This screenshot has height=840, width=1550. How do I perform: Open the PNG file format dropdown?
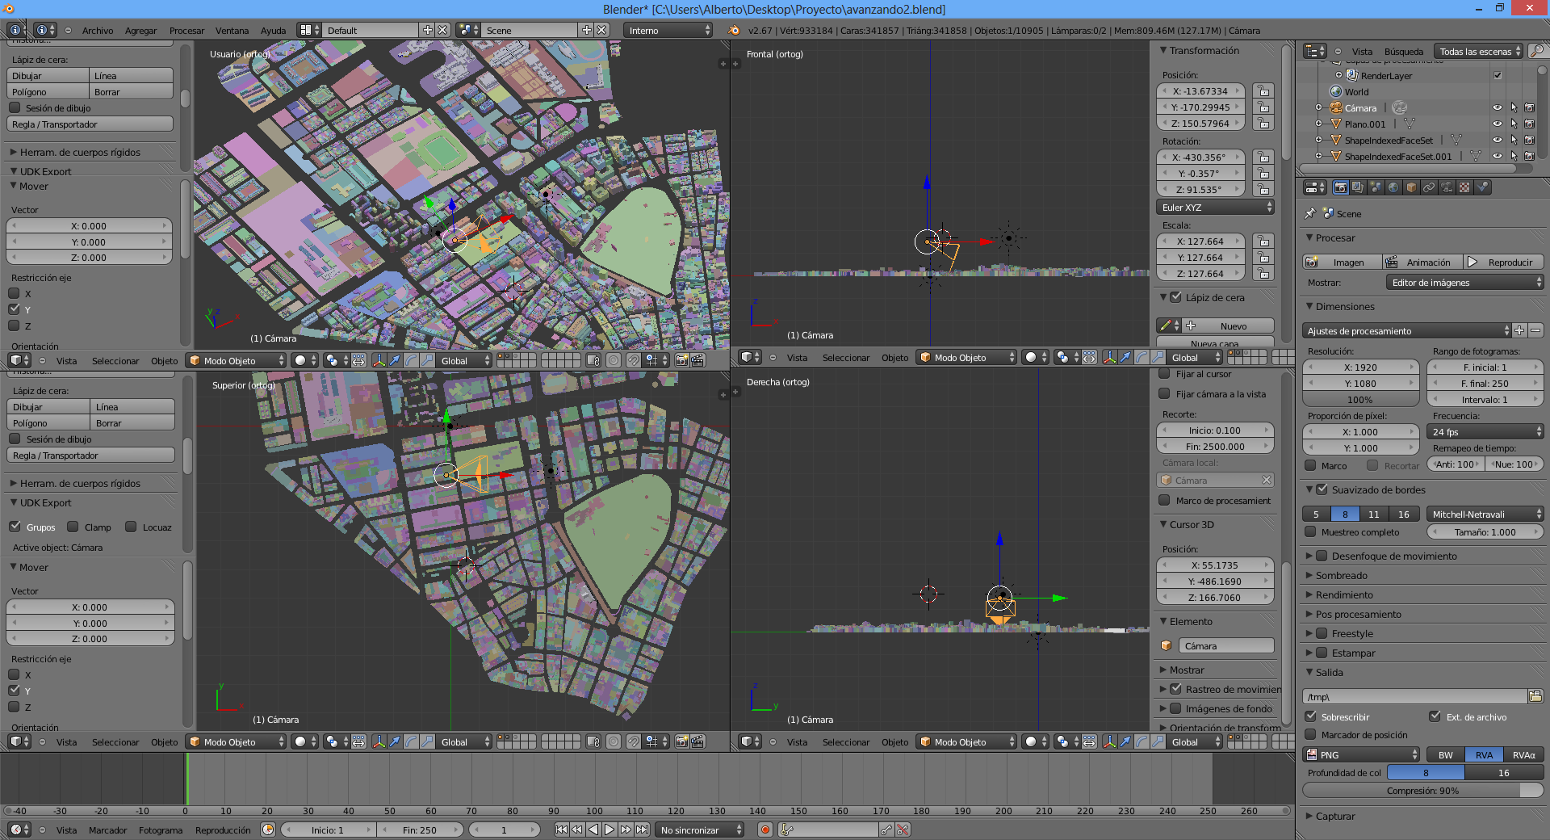pyautogui.click(x=1361, y=754)
